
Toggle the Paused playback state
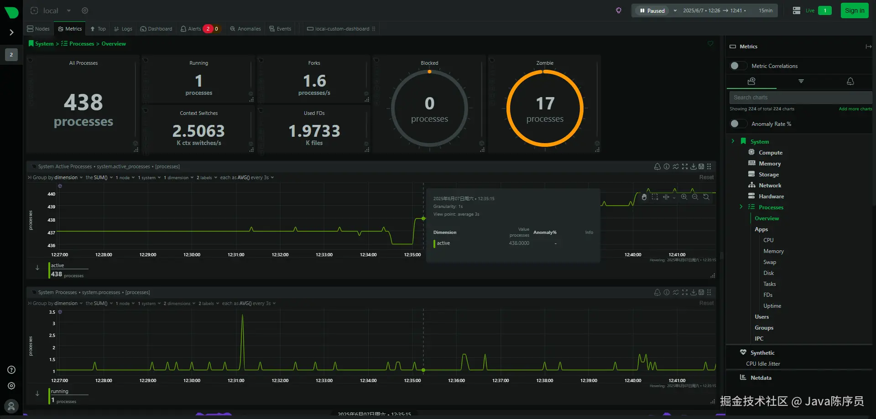click(652, 10)
